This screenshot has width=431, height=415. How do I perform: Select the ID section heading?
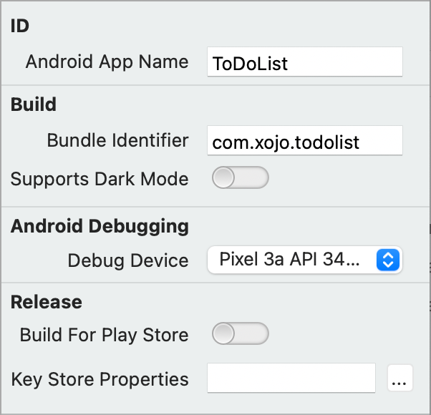20,26
